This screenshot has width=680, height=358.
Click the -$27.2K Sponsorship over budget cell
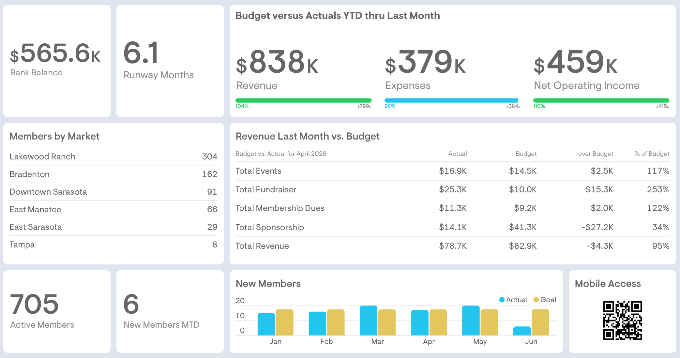(597, 227)
